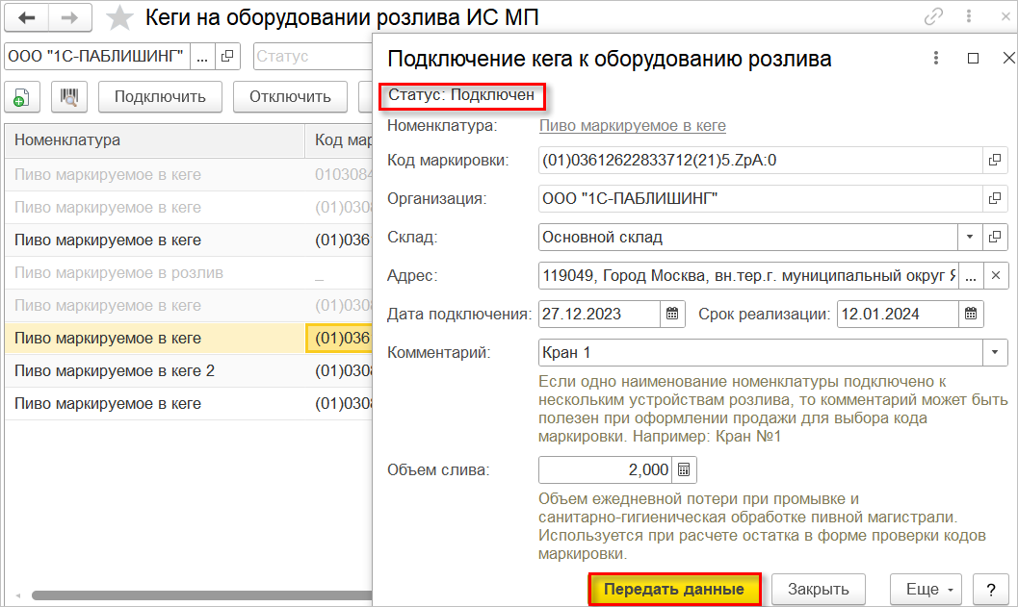Open the Еще menu
This screenshot has width=1018, height=607.
pos(926,589)
